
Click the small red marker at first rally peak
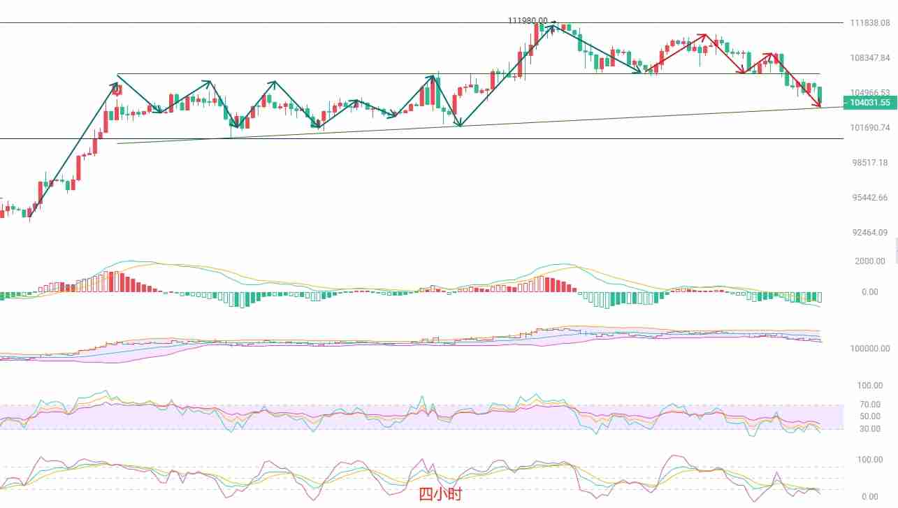point(118,89)
